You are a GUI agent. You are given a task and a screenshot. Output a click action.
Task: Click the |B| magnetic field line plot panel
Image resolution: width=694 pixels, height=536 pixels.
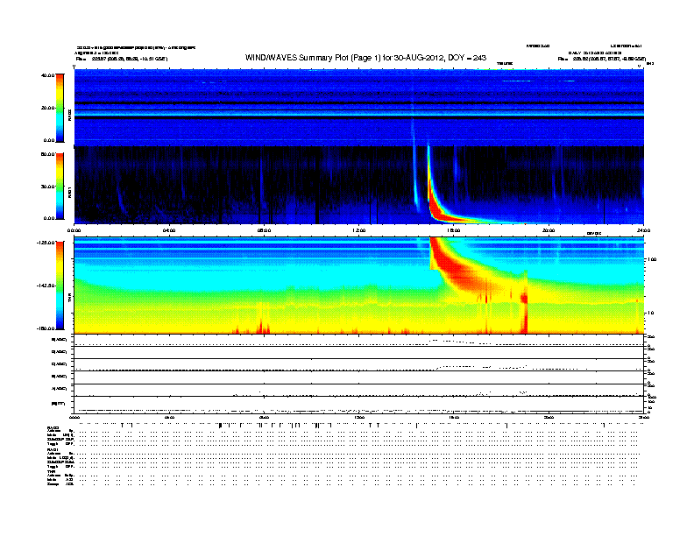(x=359, y=405)
